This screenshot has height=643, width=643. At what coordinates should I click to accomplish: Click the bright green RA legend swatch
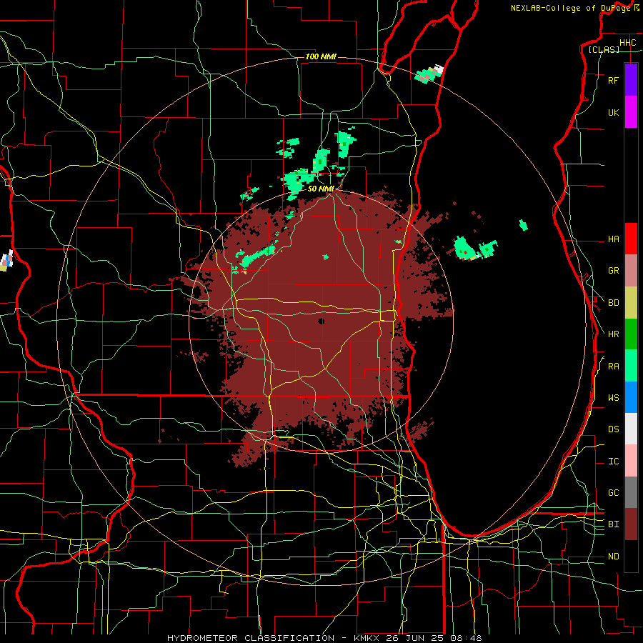pos(631,366)
